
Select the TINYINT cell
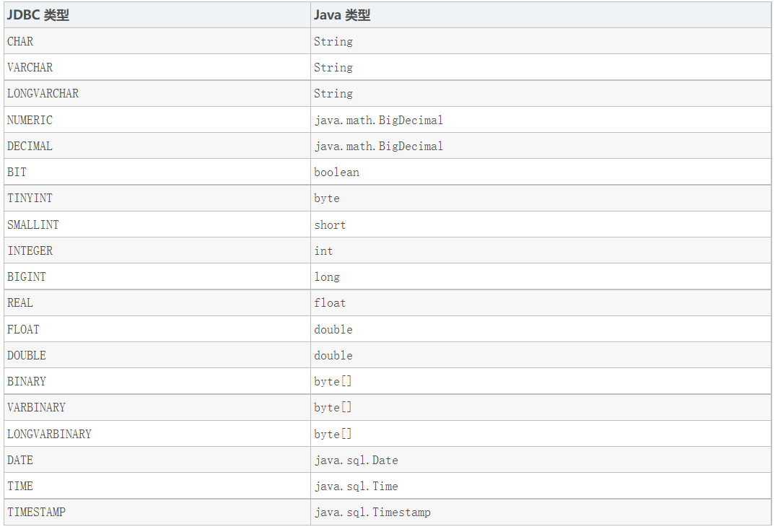[157, 199]
